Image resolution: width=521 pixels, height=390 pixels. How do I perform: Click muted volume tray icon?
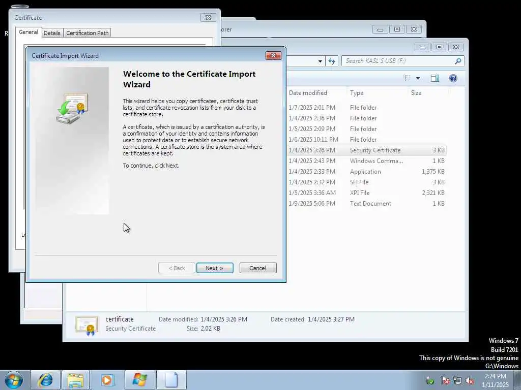(x=470, y=380)
